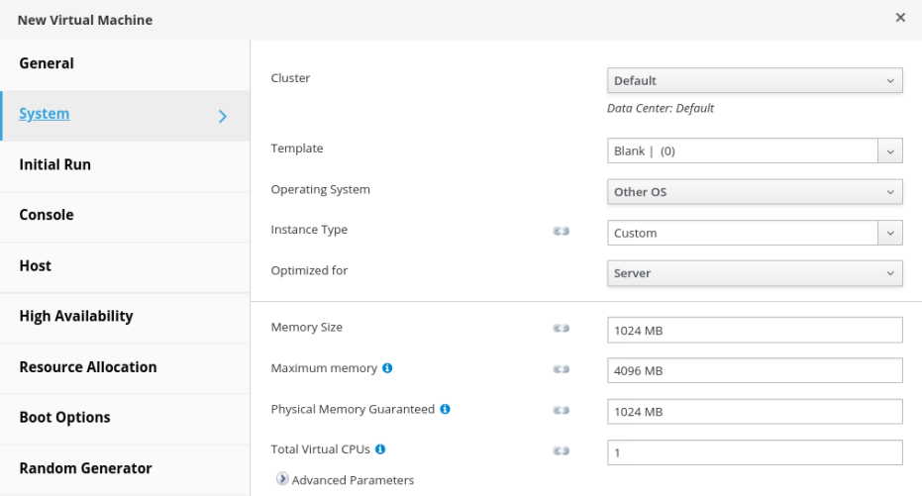The width and height of the screenshot is (922, 496).
Task: Open the Initial Run tab
Action: 55,164
